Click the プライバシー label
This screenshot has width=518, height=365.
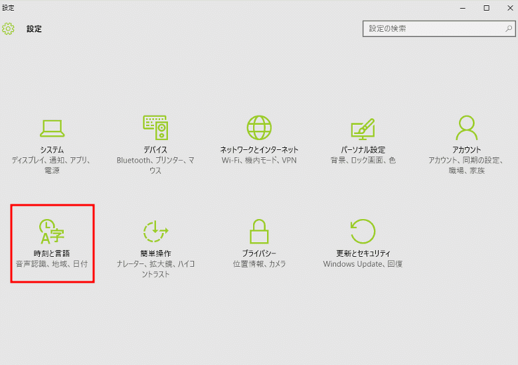pyautogui.click(x=259, y=254)
